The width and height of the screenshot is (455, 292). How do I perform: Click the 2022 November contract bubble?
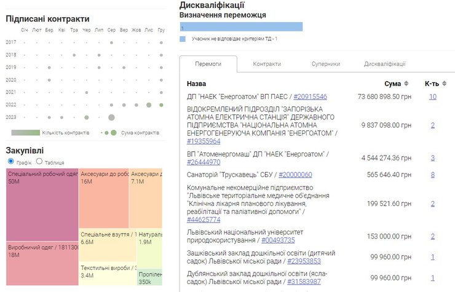149,105
